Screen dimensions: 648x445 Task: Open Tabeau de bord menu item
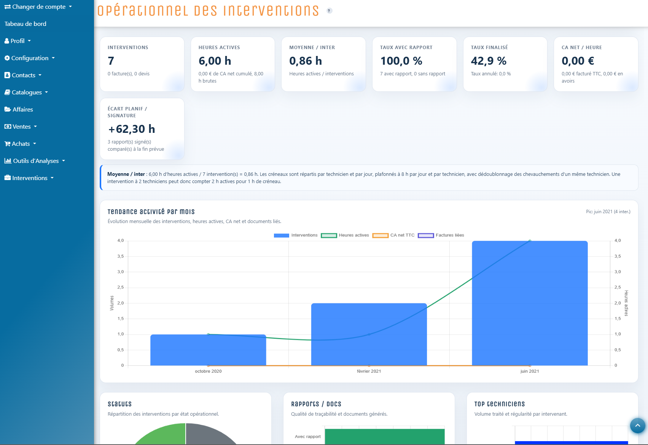point(25,24)
